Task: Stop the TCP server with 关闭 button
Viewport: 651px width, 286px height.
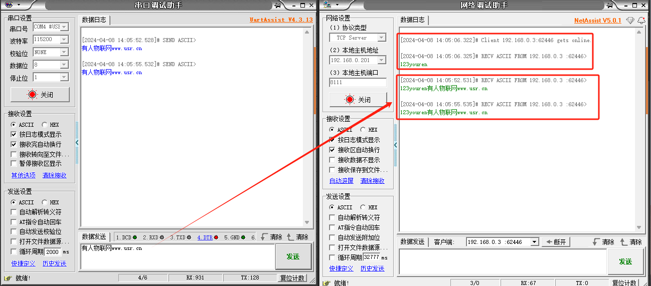Action: click(x=358, y=100)
